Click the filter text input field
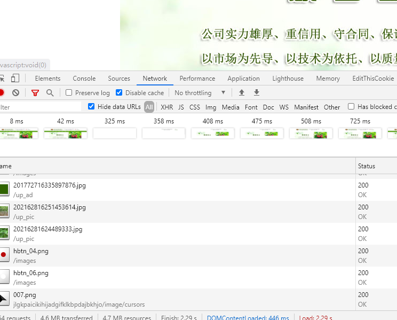The width and height of the screenshot is (397, 320). click(x=40, y=107)
